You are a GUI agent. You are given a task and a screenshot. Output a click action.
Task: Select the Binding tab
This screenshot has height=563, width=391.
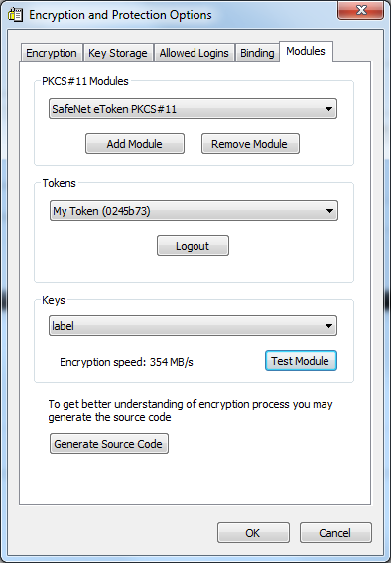coord(257,53)
